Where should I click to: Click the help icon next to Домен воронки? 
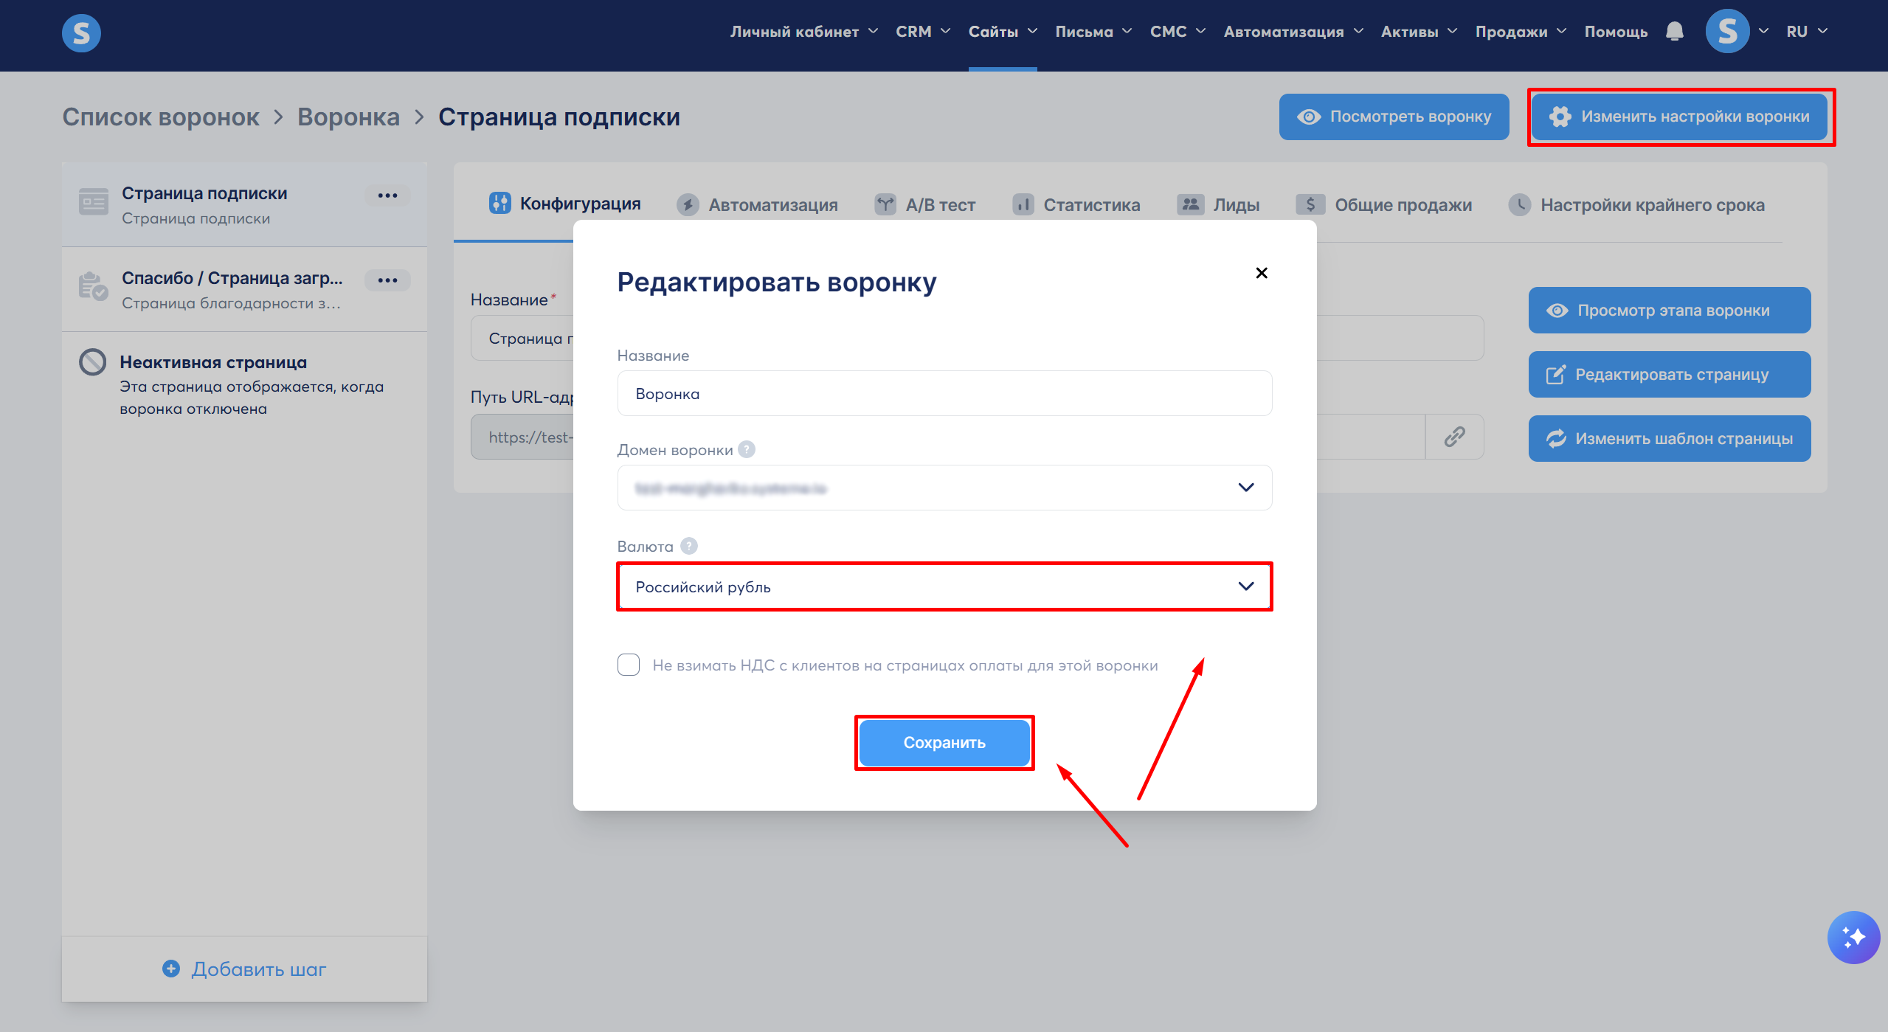[x=747, y=449]
